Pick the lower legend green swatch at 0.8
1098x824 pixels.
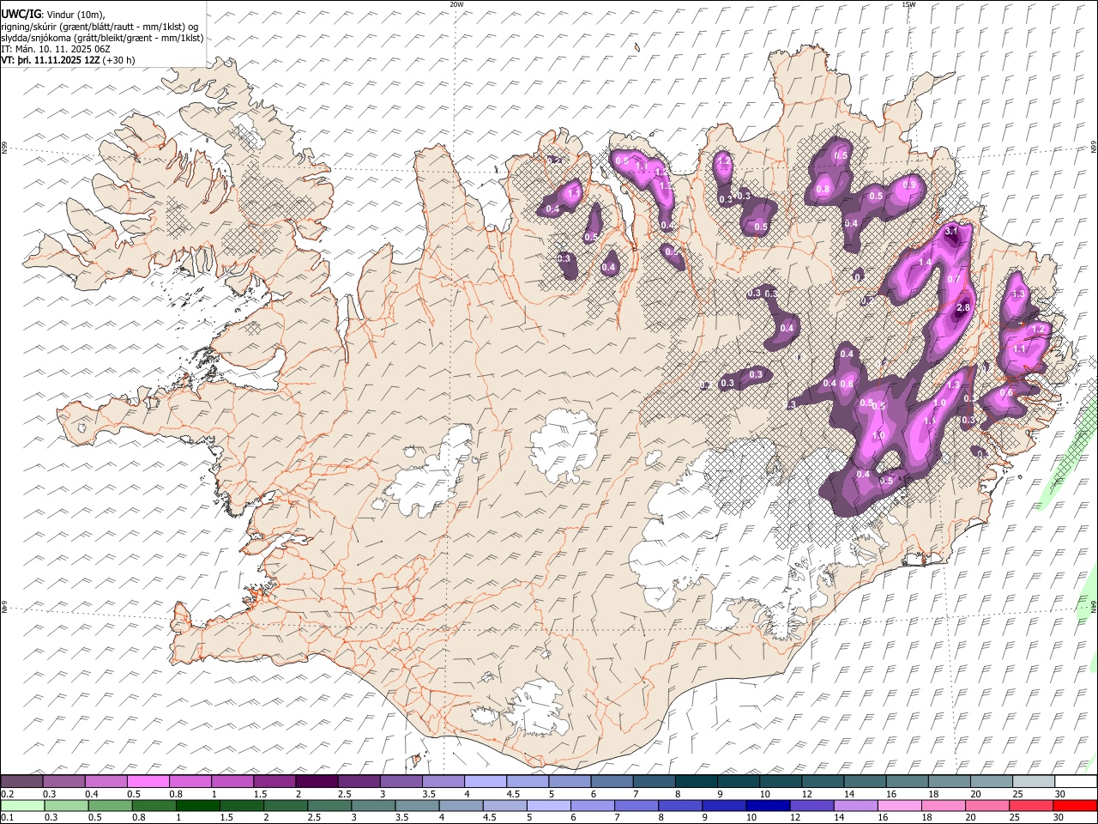click(x=154, y=805)
